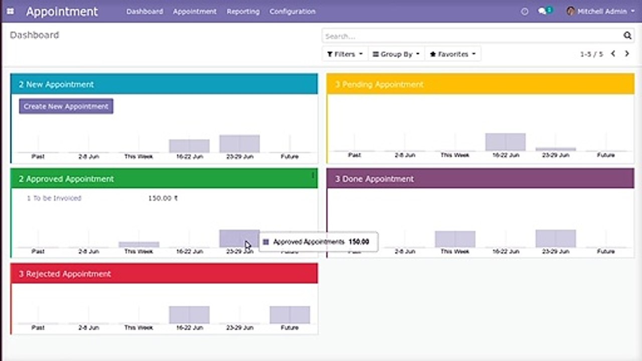642x361 pixels.
Task: Click 23-29 Jun bar in New Appointment chart
Action: click(x=239, y=144)
